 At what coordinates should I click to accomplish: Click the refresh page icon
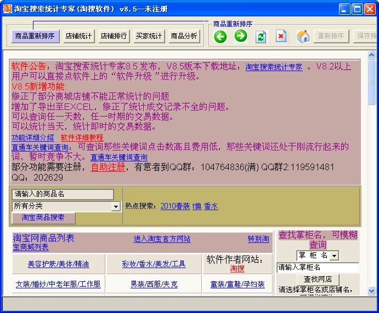261,37
